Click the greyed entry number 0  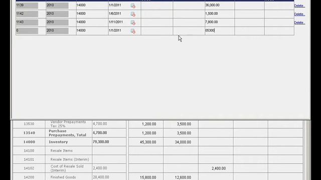tap(27, 31)
